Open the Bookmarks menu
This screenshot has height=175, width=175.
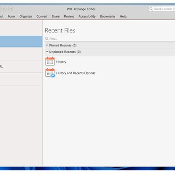coord(108,17)
